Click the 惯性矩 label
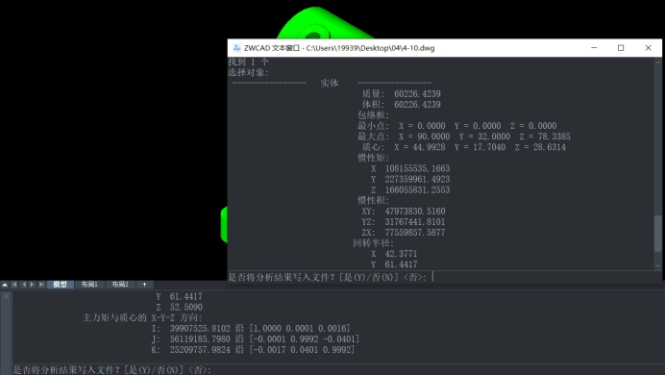This screenshot has width=665, height=375. point(373,158)
